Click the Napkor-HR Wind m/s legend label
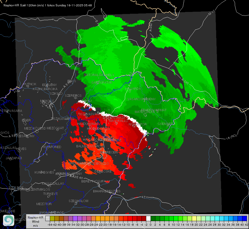Viewport: 249px width, 229px height. click(35, 221)
